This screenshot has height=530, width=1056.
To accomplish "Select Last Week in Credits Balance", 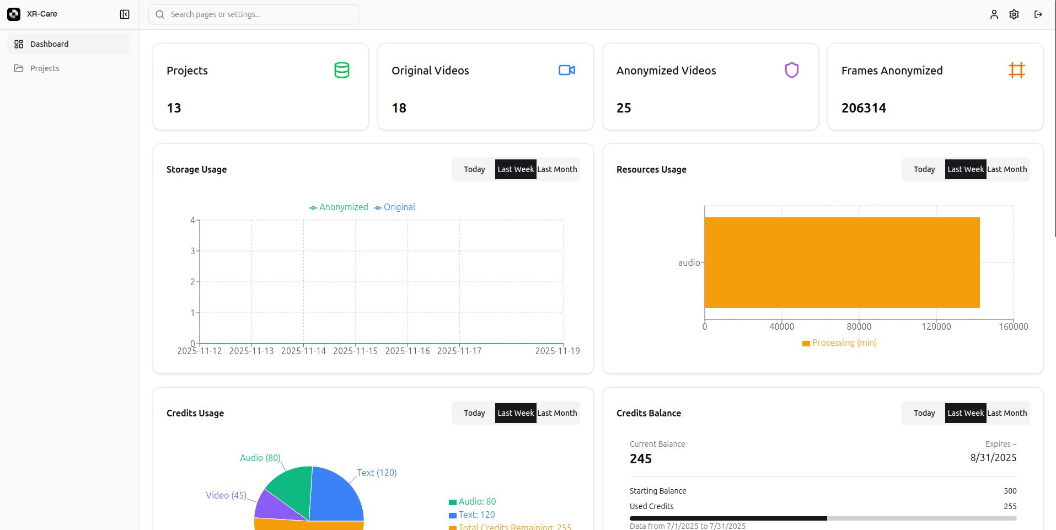I will pos(966,413).
